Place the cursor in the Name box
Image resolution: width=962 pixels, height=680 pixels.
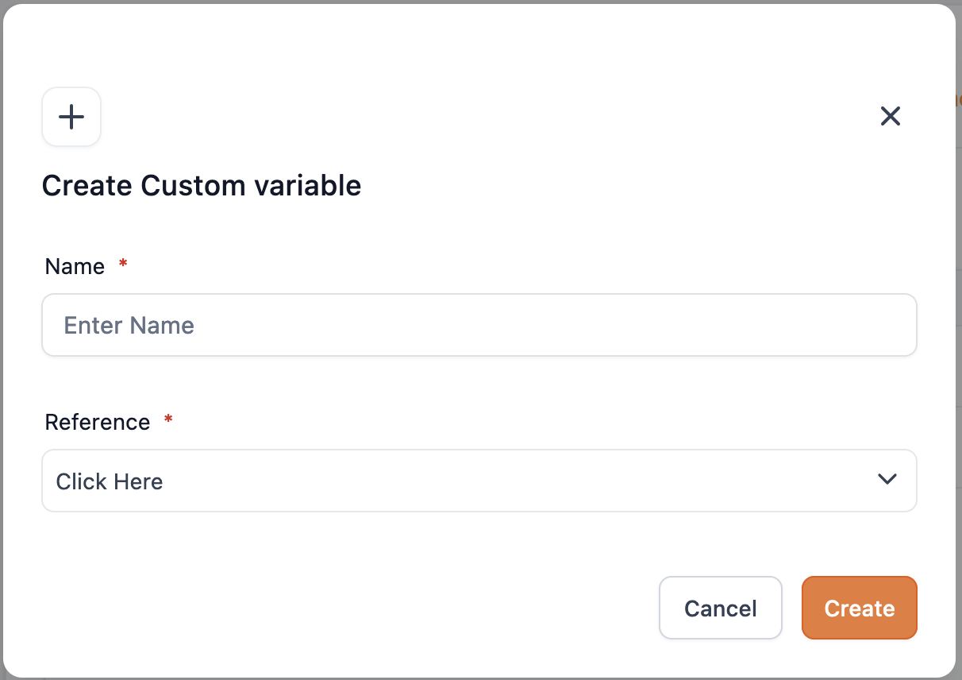click(x=479, y=326)
